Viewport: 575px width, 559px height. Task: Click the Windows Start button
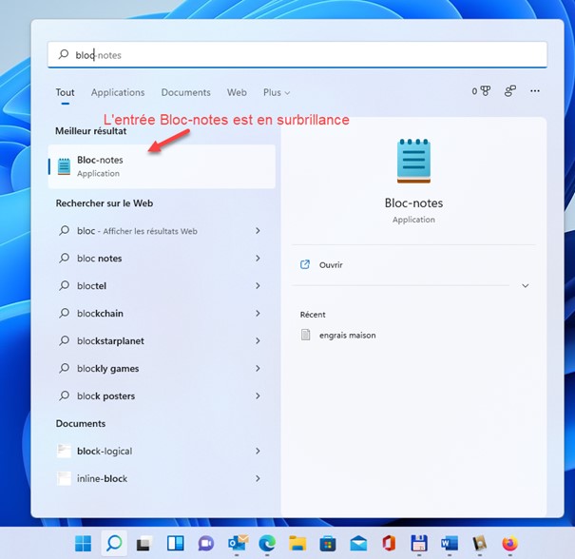click(x=84, y=544)
